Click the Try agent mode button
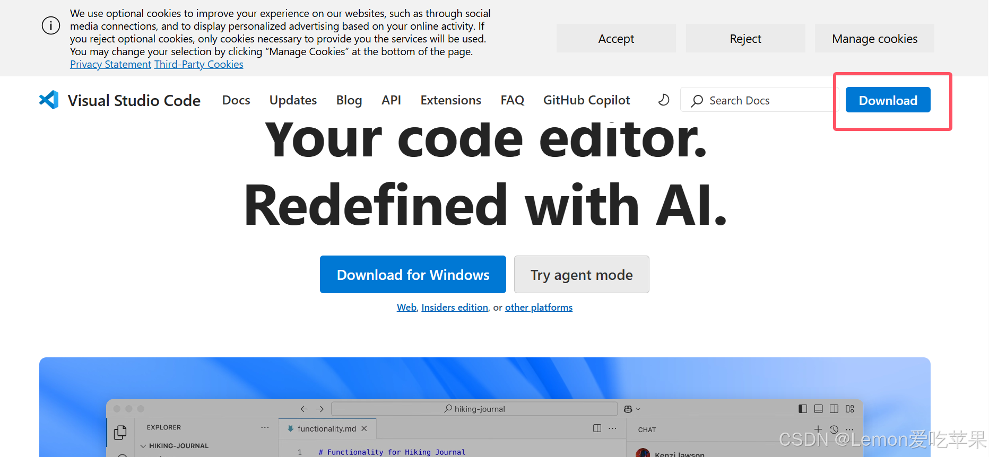This screenshot has height=457, width=989. click(x=582, y=274)
